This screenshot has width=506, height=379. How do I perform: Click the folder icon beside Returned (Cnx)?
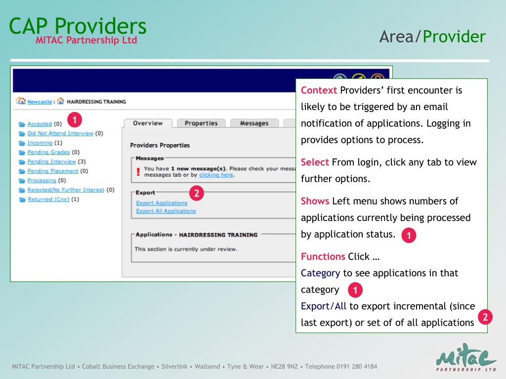point(22,199)
